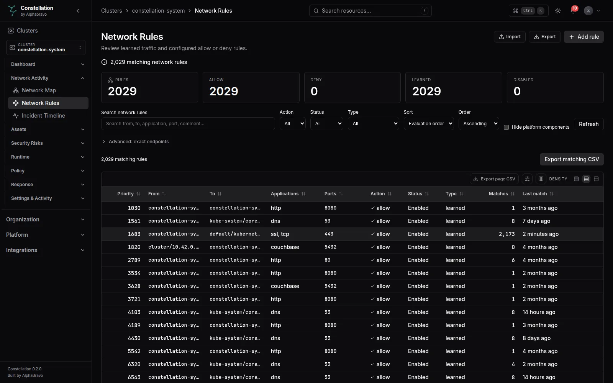Sort by Matches column arrows
The height and width of the screenshot is (383, 613).
coord(513,194)
